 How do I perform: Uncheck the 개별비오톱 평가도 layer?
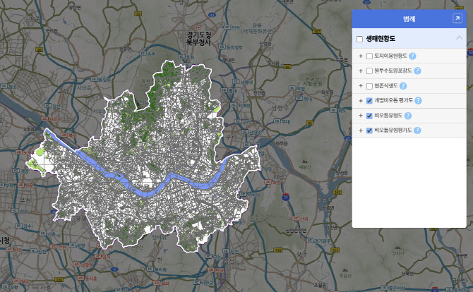pos(369,101)
